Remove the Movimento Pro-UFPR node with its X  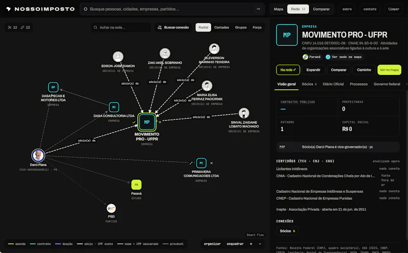pos(160,122)
